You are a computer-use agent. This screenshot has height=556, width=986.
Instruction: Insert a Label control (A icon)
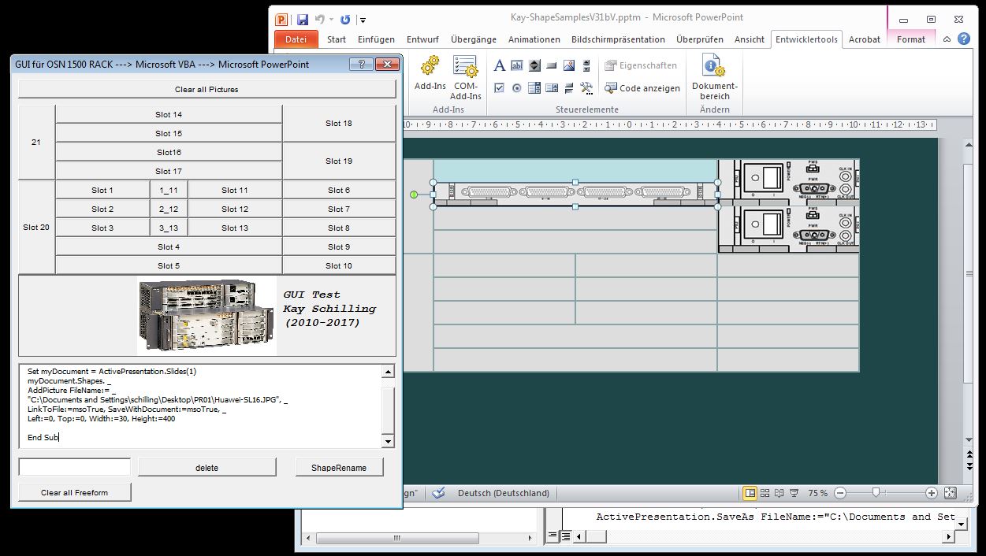coord(499,65)
